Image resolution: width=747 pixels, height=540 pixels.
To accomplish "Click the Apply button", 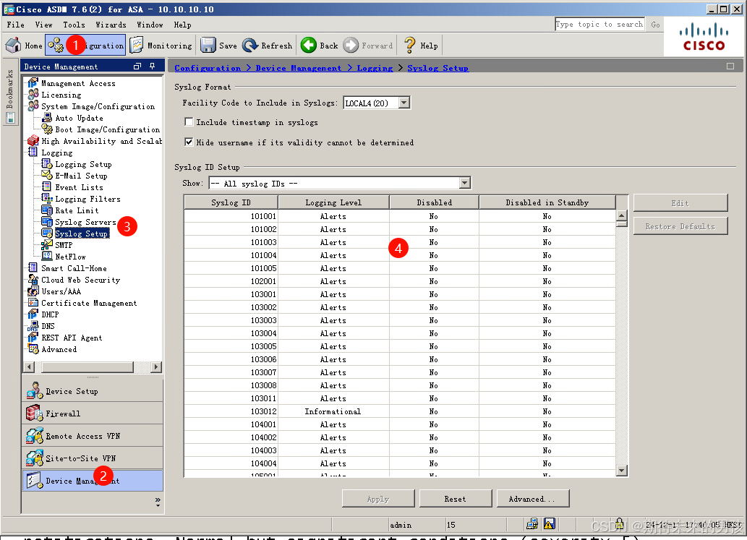I will tap(377, 499).
